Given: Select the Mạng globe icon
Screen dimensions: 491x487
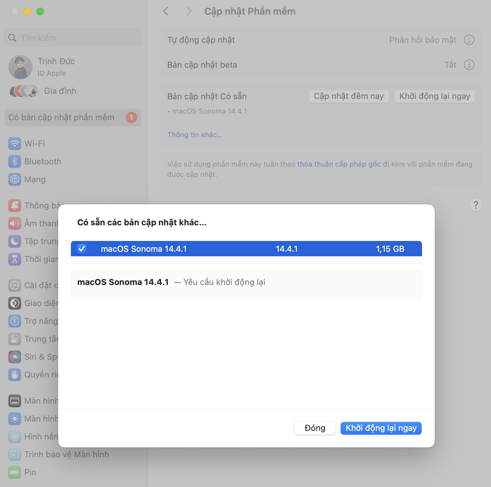Looking at the screenshot, I should [x=15, y=179].
